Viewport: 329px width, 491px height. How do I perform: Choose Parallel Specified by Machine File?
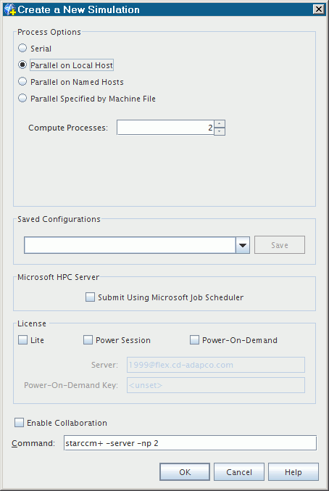22,98
